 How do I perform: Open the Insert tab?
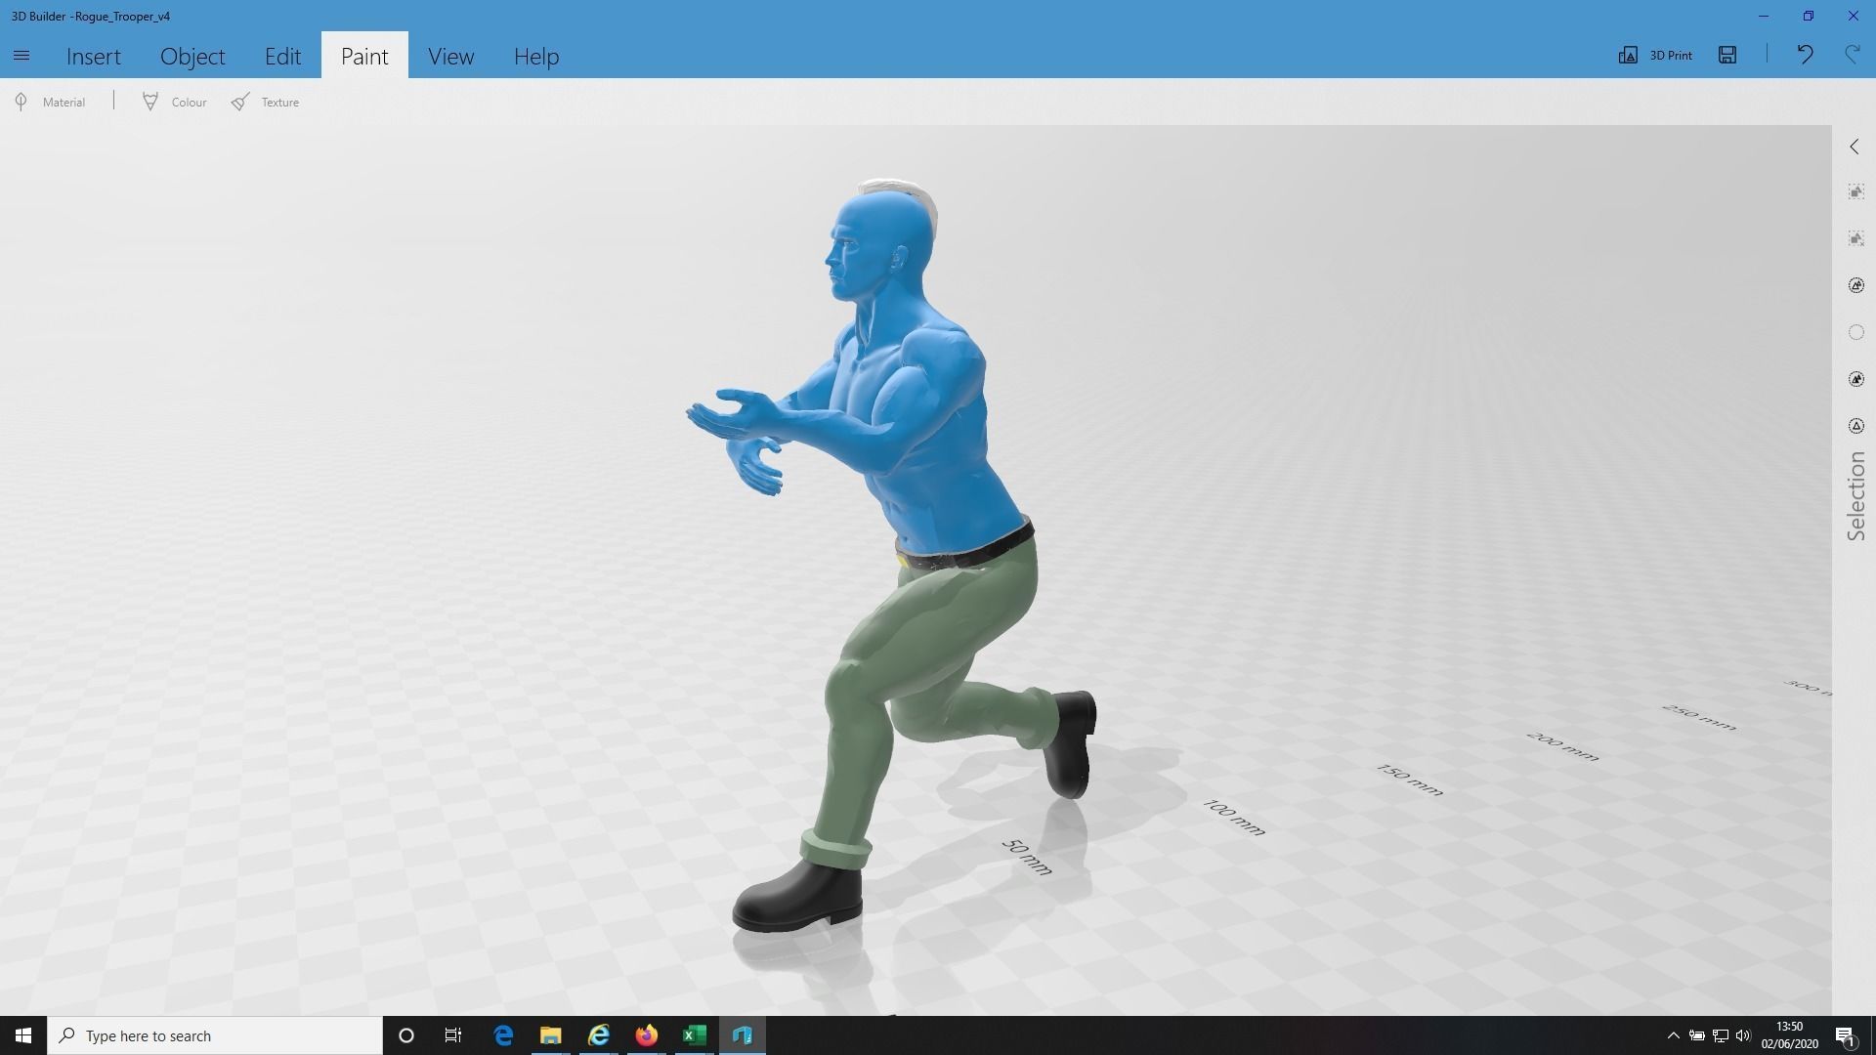coord(94,57)
